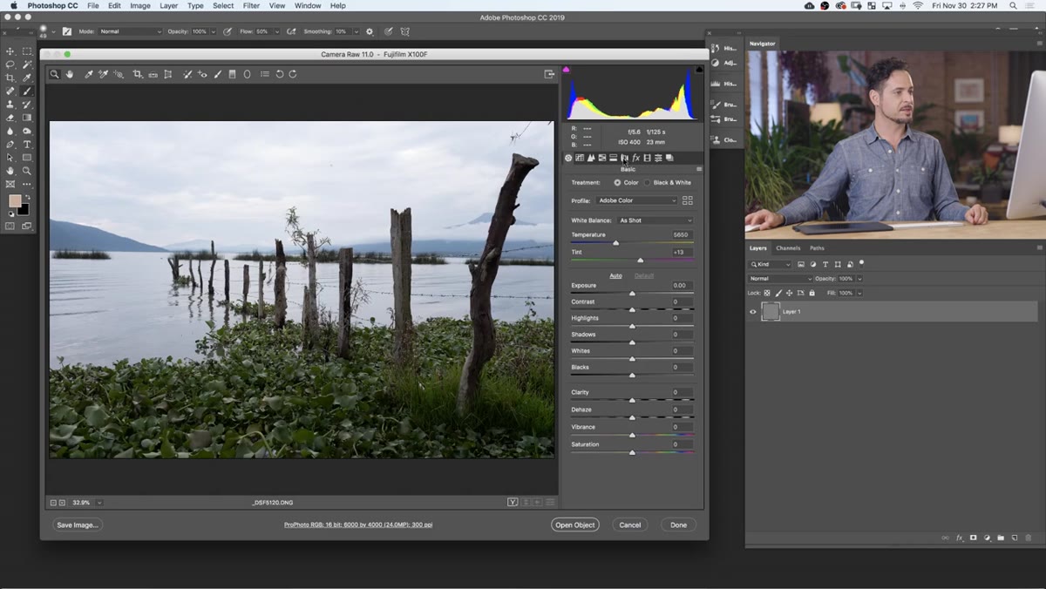The height and width of the screenshot is (589, 1046).
Task: Open the Snapshots panel tab icon
Action: tap(669, 158)
